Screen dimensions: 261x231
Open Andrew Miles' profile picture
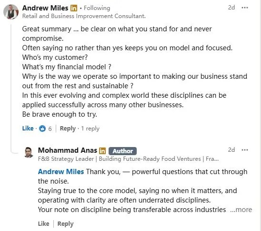[x=11, y=12]
